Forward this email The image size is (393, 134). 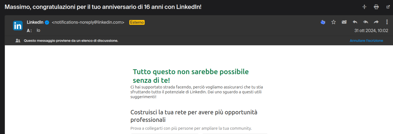click(376, 22)
